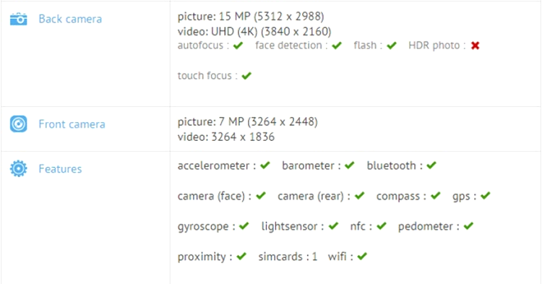Click the green check beside gps

point(486,196)
